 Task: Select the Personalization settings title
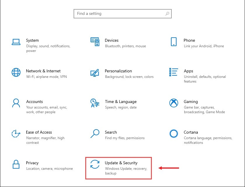pyautogui.click(x=118, y=71)
